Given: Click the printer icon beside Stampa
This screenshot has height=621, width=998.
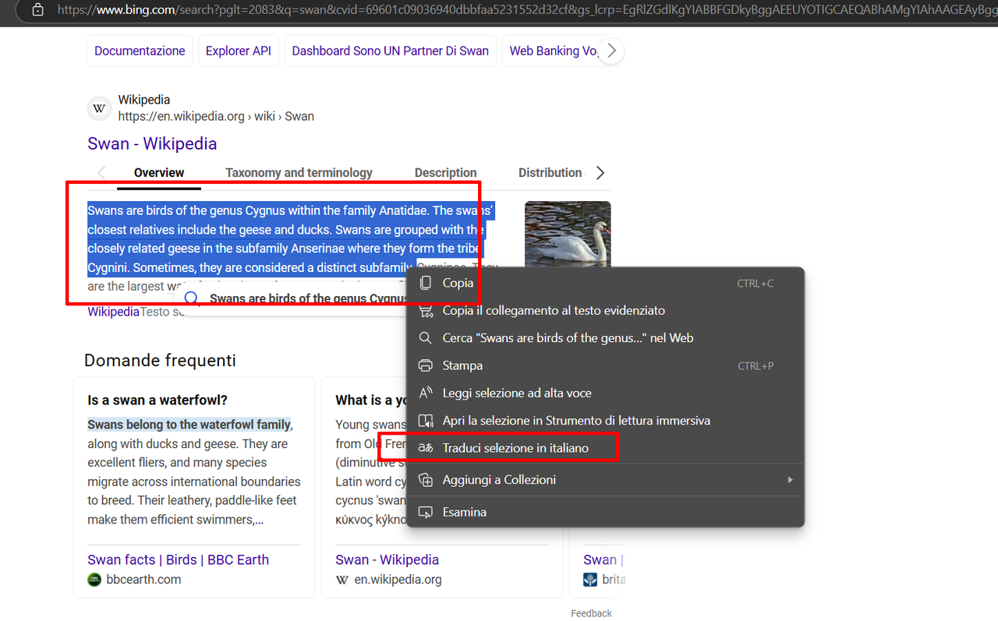Looking at the screenshot, I should tap(426, 365).
